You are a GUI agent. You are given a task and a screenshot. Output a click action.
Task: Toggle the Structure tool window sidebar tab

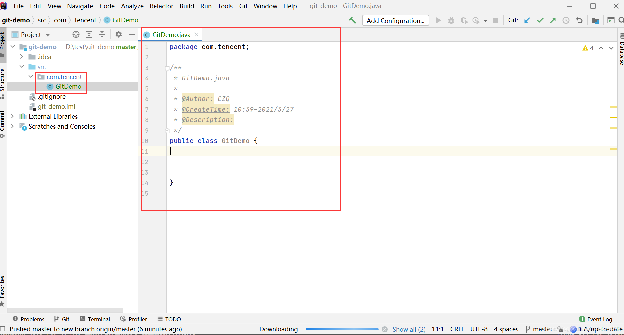[x=3, y=83]
